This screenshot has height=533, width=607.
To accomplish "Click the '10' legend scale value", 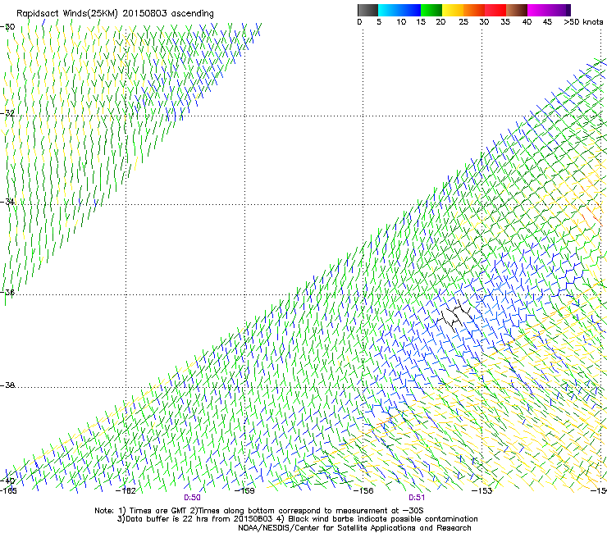I will (x=401, y=22).
